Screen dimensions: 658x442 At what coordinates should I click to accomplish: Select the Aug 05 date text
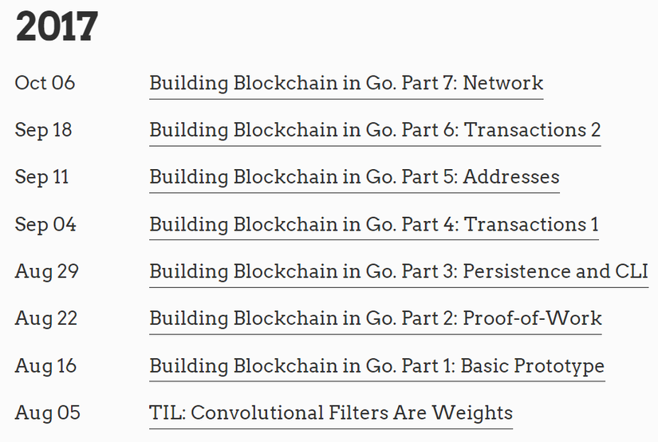pyautogui.click(x=47, y=413)
